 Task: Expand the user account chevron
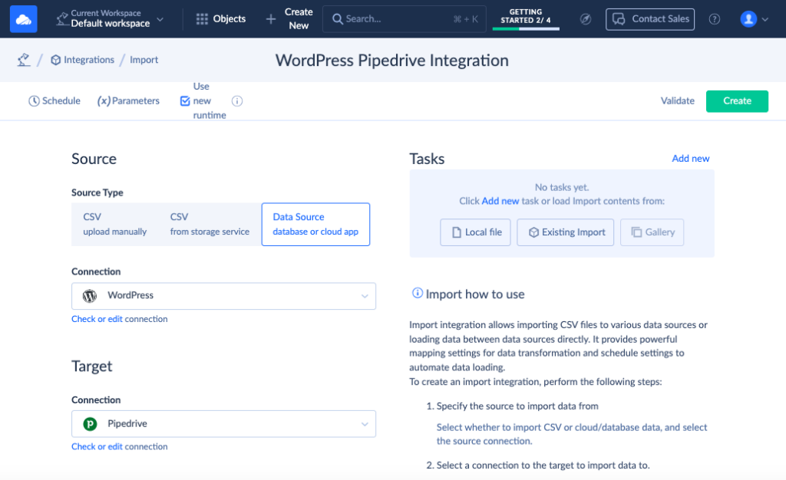click(x=765, y=19)
